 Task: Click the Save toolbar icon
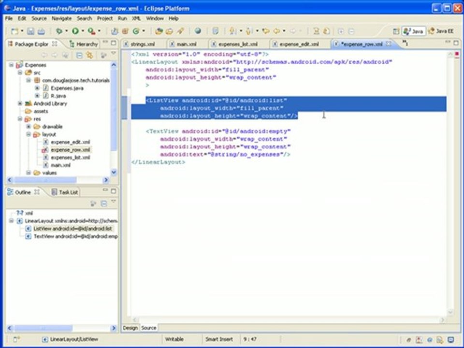[x=30, y=31]
